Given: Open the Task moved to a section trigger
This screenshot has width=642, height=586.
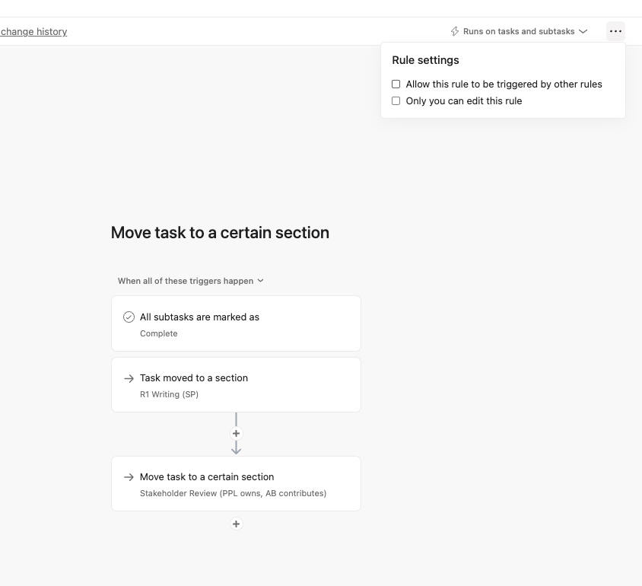Looking at the screenshot, I should 236,384.
